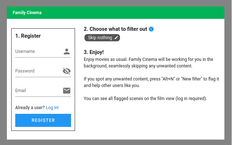Open the "Skip nothing" filter chip
232x145 pixels.
(100, 38)
